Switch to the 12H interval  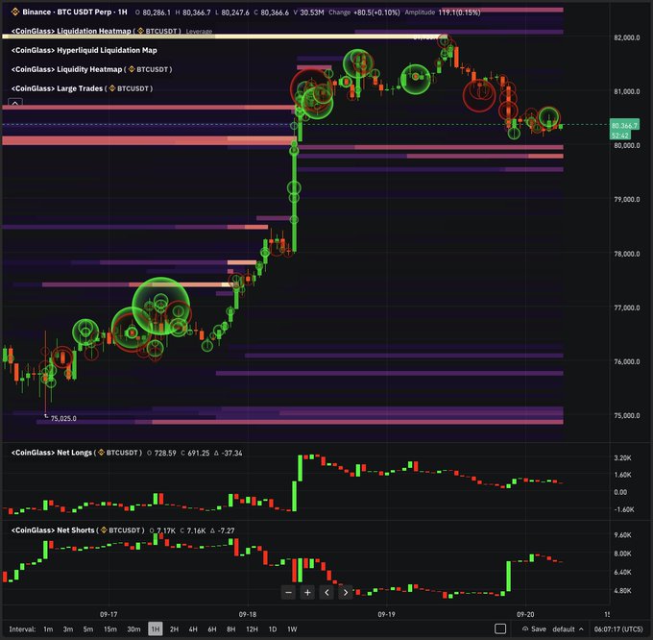(252, 628)
